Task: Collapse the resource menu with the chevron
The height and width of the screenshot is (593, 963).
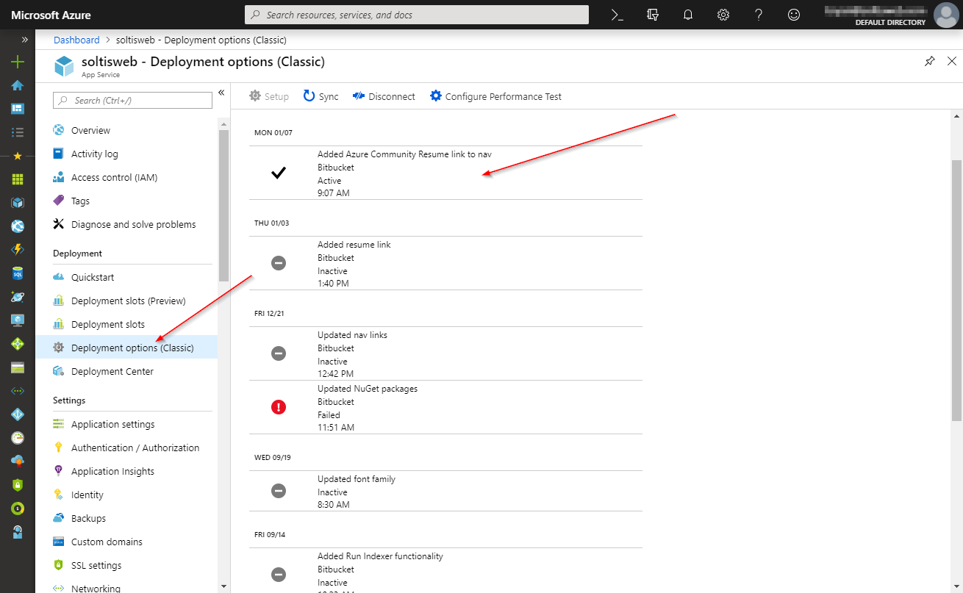Action: pyautogui.click(x=221, y=93)
